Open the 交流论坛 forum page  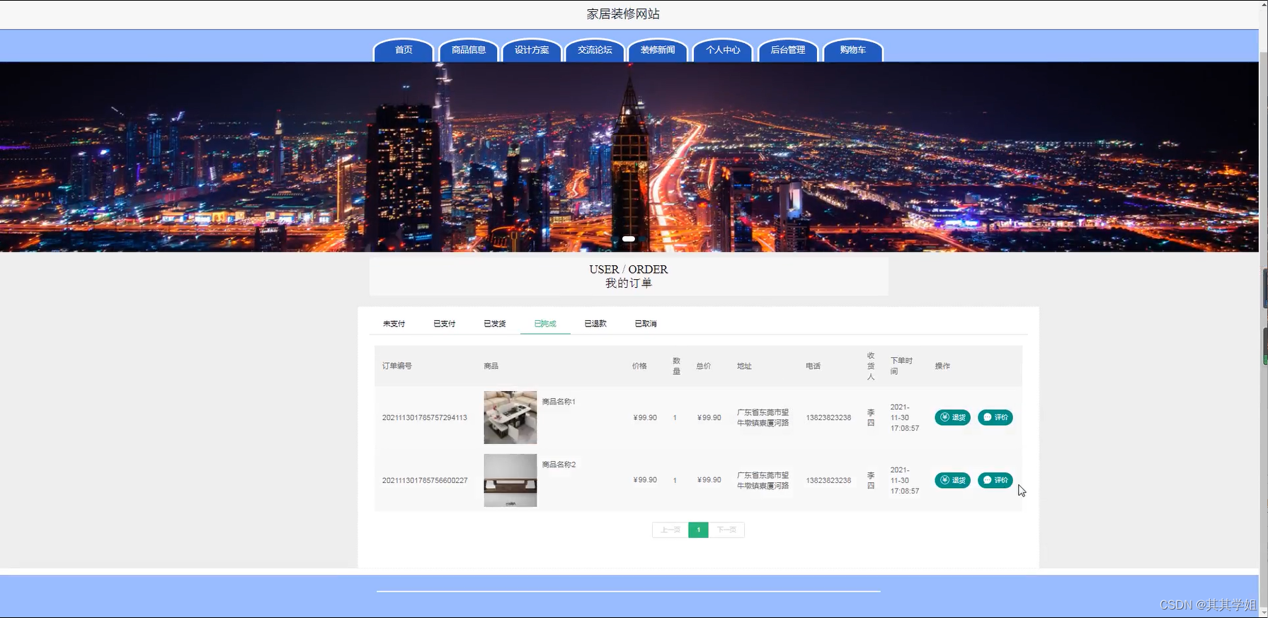(595, 50)
